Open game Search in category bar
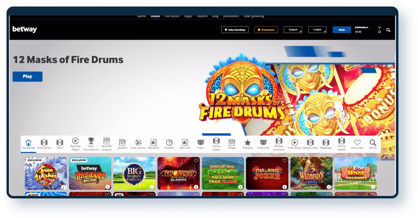 click(373, 144)
